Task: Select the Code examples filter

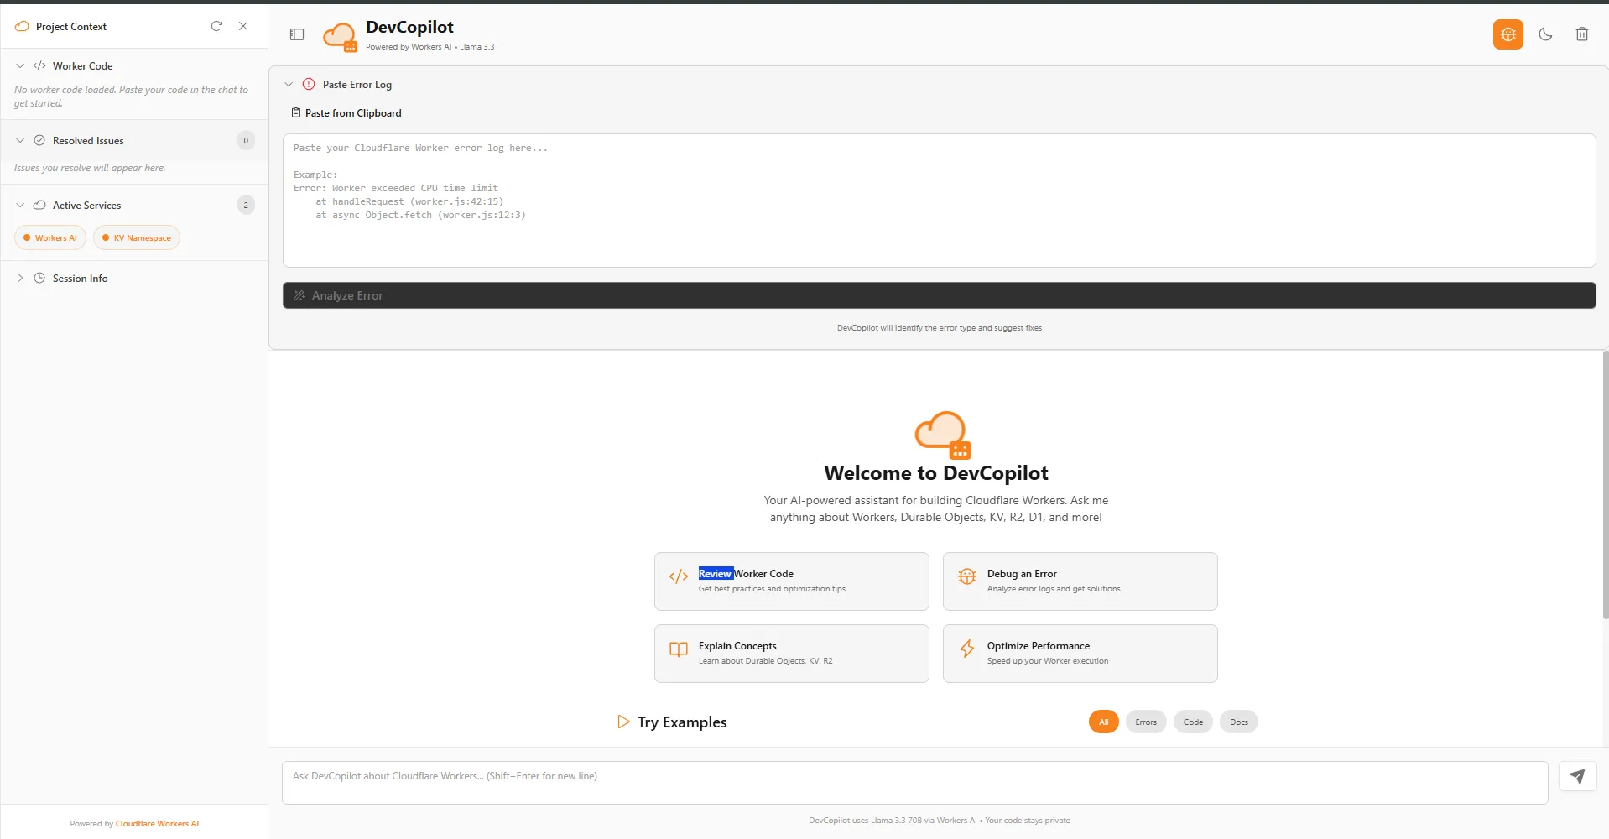Action: pos(1193,722)
